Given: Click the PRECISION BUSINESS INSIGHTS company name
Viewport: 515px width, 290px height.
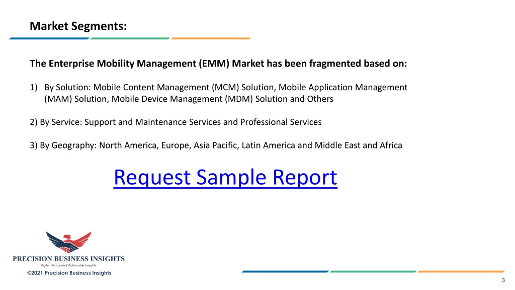Looking at the screenshot, I should tap(68, 259).
